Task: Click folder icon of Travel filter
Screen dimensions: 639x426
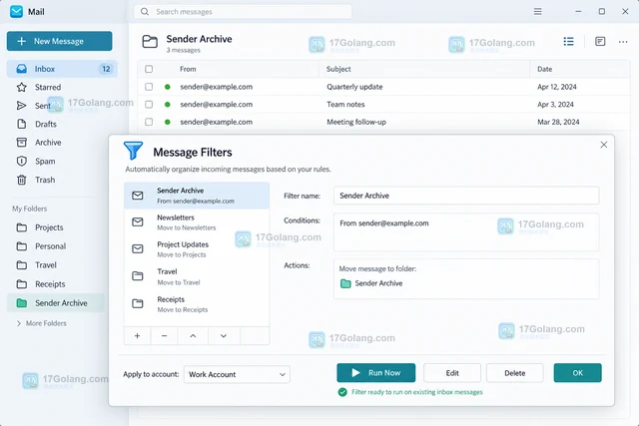Action: tap(138, 276)
